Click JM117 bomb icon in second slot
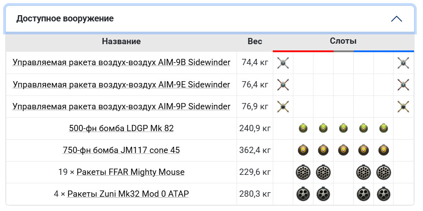Screen dimensions: 423x211 coord(303,150)
